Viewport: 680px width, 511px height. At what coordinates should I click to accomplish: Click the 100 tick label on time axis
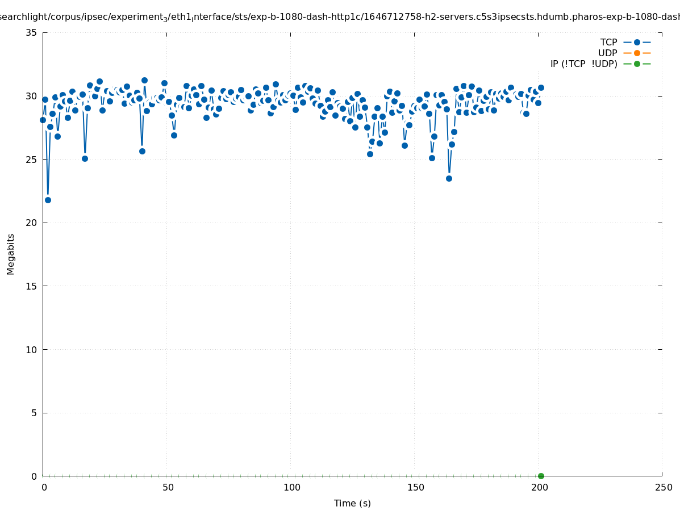point(291,487)
